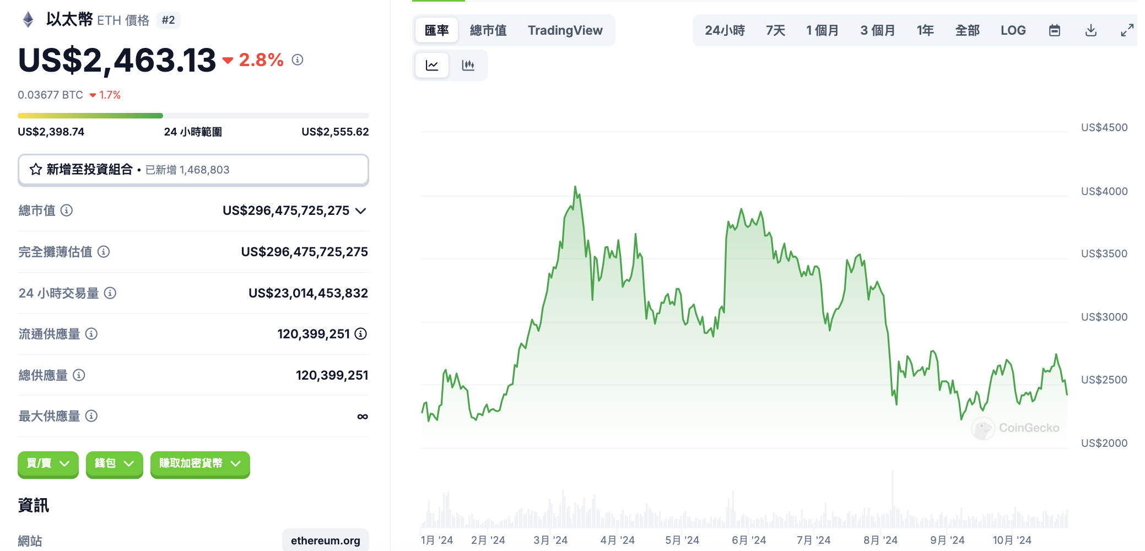Click the 24-hour price range bar
1145x551 pixels.
coord(193,116)
